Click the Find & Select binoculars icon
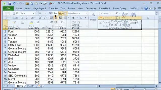Viewport: 161px width, 90px height. [x=133, y=15]
